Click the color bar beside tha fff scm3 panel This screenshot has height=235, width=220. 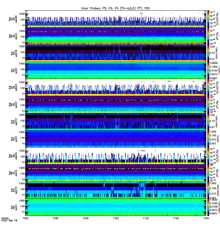tap(208, 36)
